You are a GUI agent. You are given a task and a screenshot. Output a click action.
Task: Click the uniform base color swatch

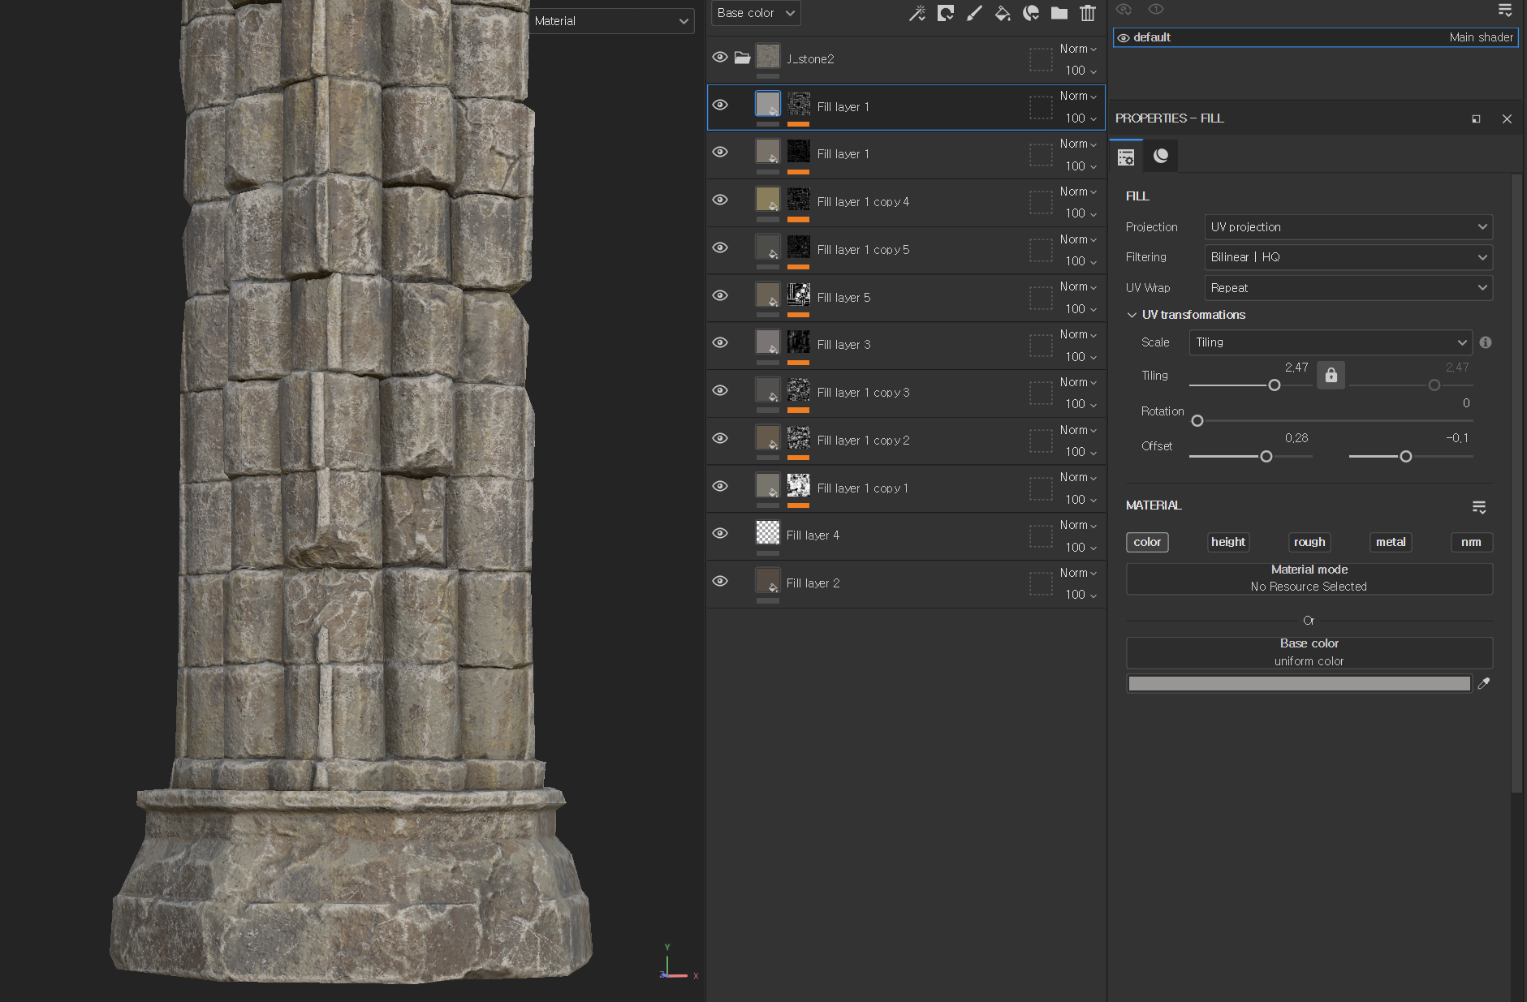click(x=1299, y=684)
